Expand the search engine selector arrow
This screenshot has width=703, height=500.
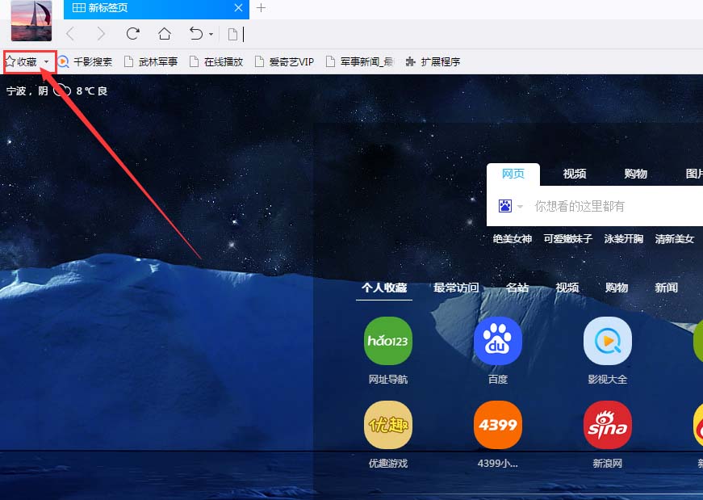(x=520, y=207)
